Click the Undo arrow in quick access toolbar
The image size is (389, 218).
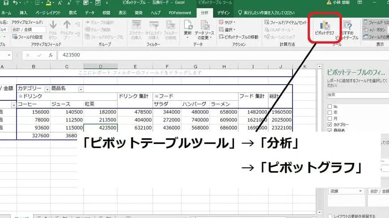(x=15, y=4)
